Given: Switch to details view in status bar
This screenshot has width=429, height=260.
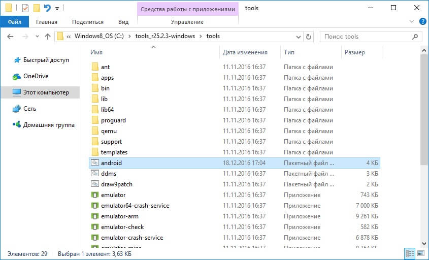Looking at the screenshot, I should coord(410,252).
